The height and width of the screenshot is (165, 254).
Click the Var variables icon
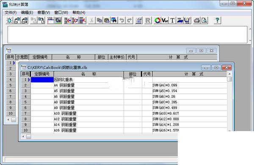point(165,20)
